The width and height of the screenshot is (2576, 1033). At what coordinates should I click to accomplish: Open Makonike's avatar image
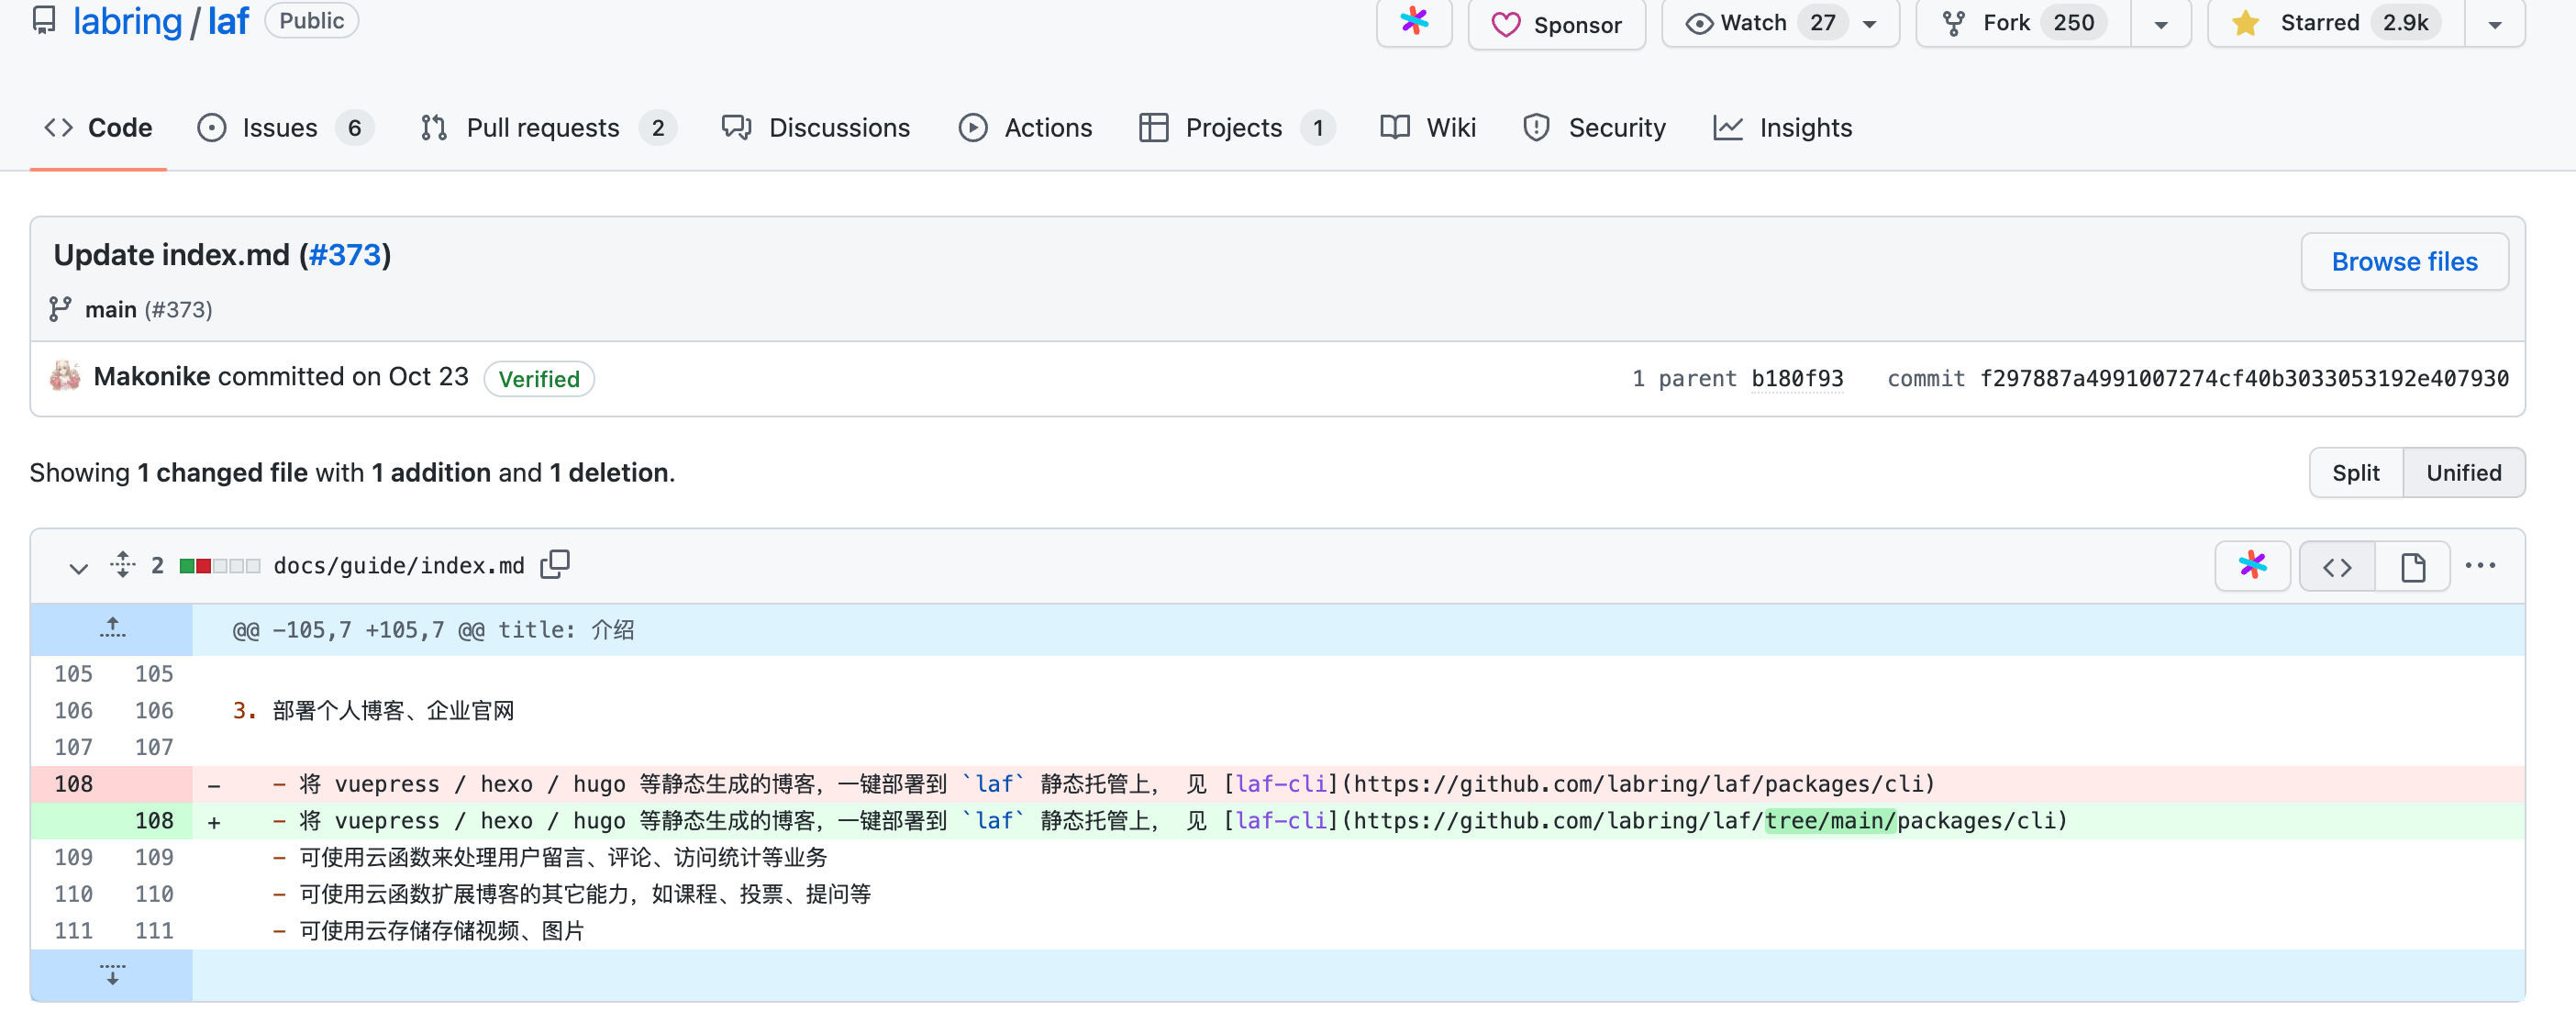coord(65,376)
